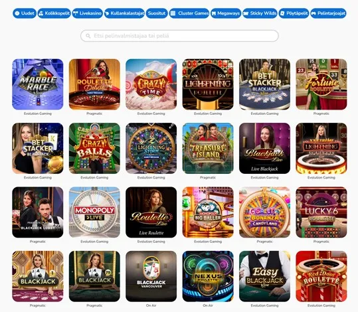Select the Sticky Wilds category button

(260, 13)
